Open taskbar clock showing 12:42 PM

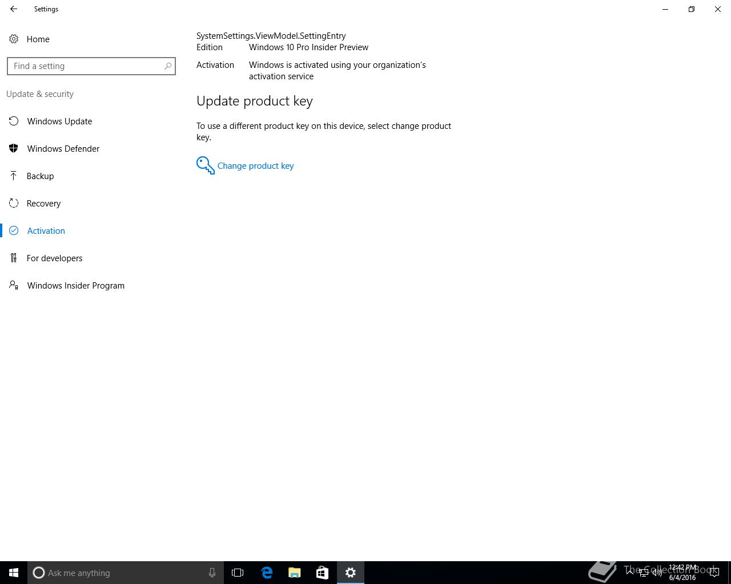[x=683, y=573]
